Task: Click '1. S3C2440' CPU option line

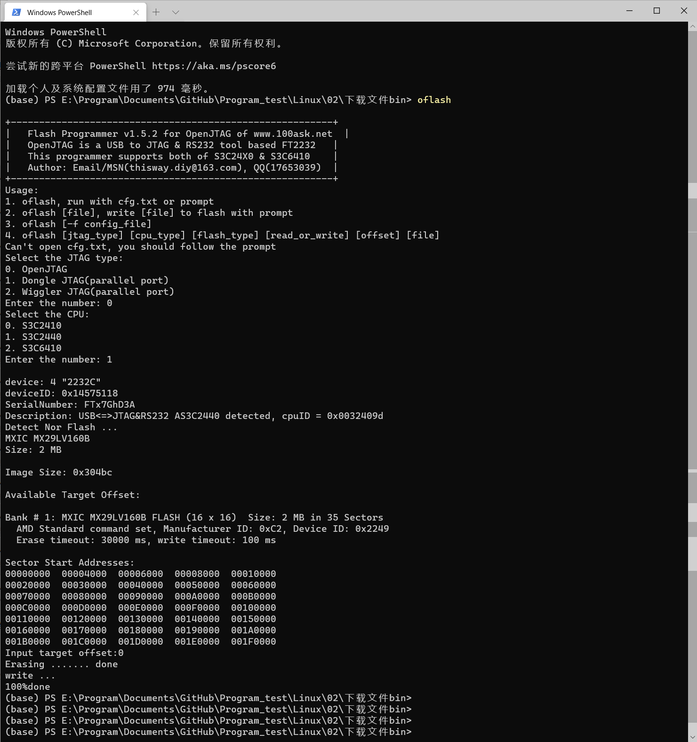Action: point(33,337)
